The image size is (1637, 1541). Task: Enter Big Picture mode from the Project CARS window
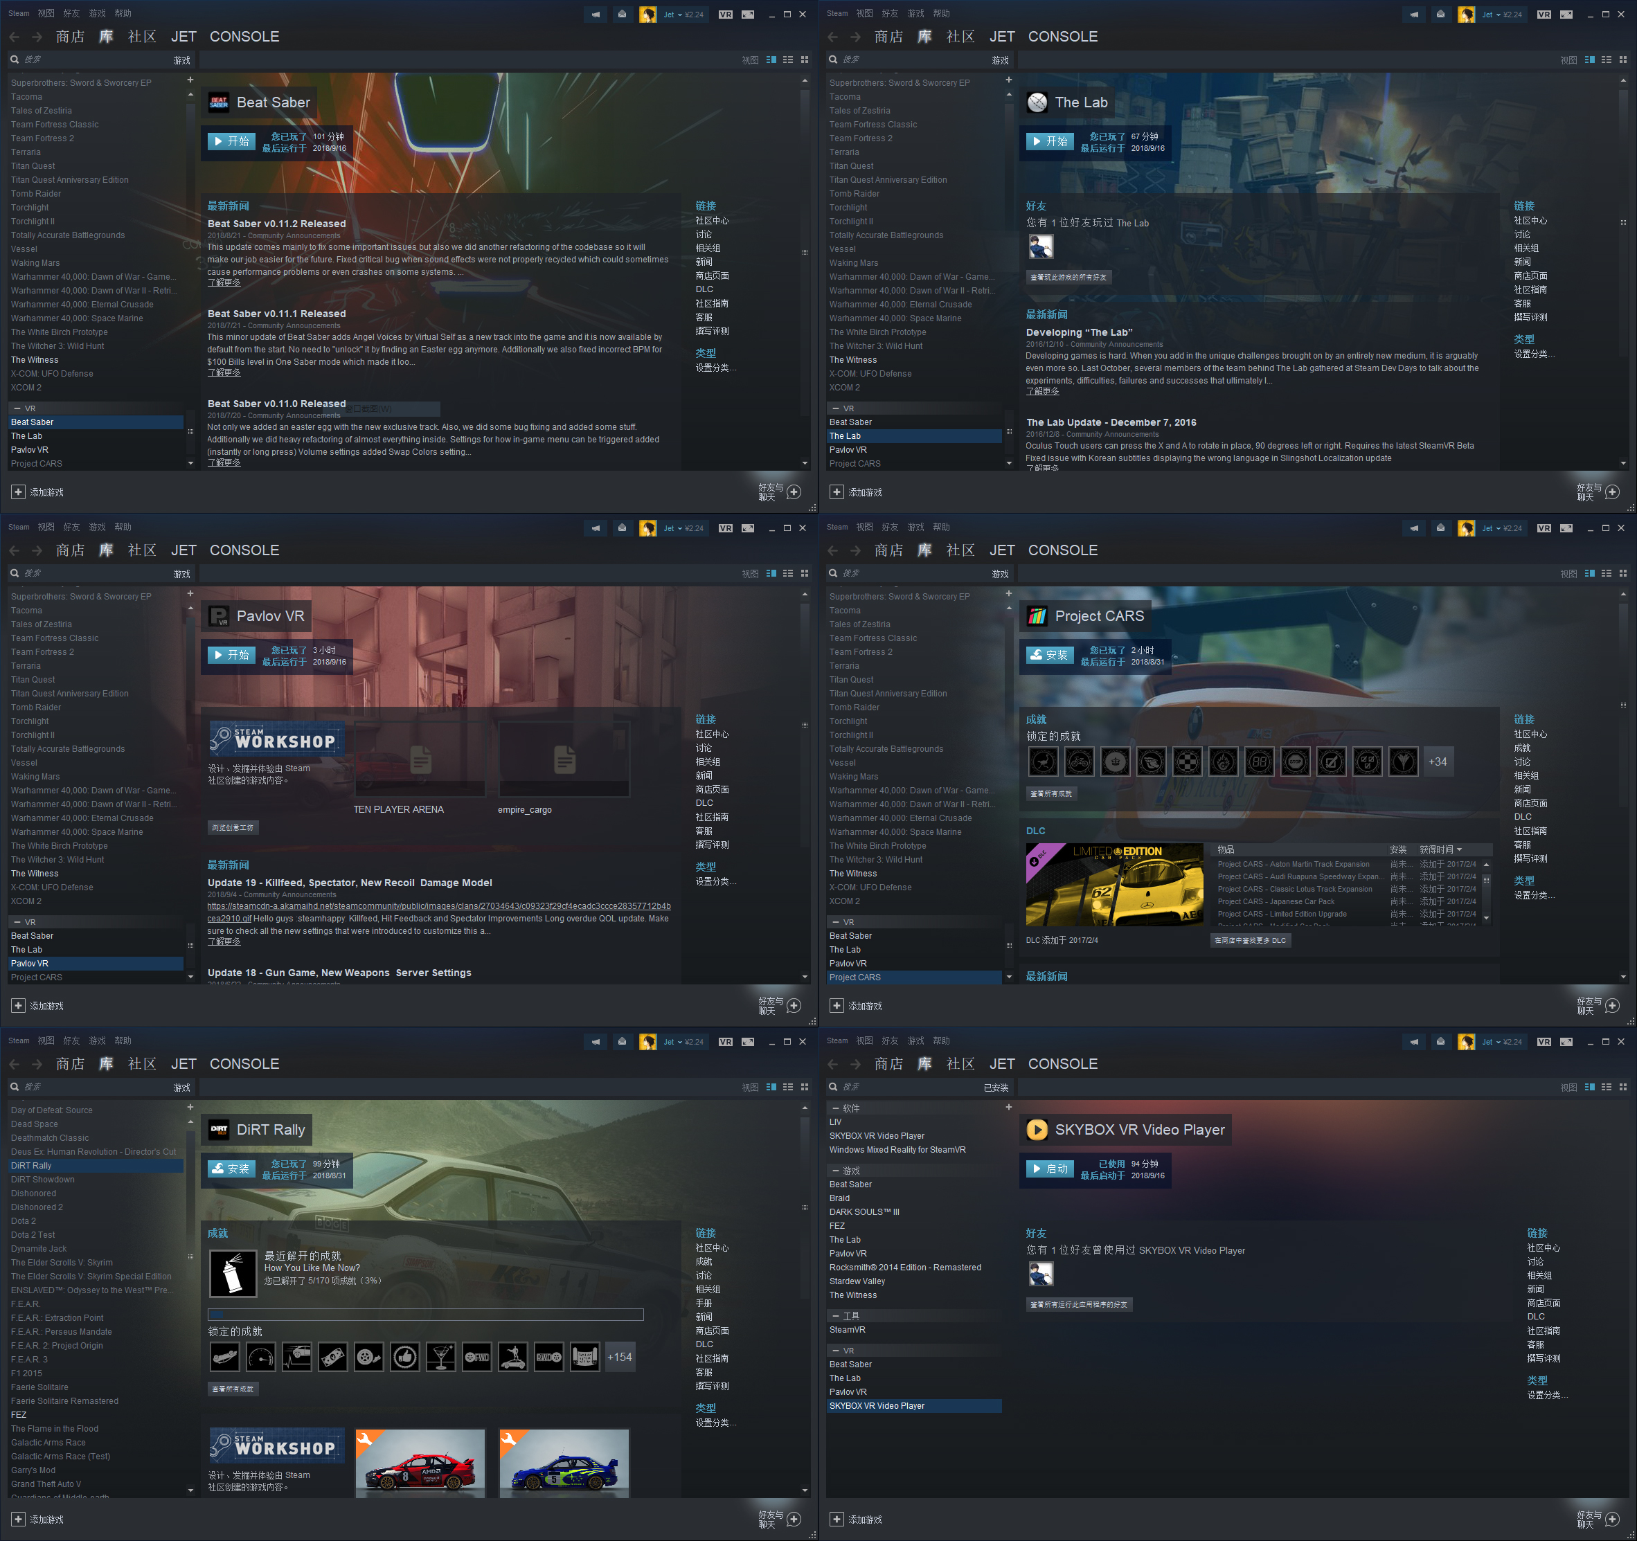1566,528
